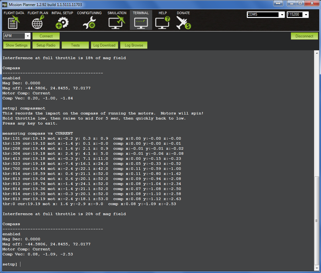Minimize the Mission Planner window
321x273 pixels.
[292, 3]
